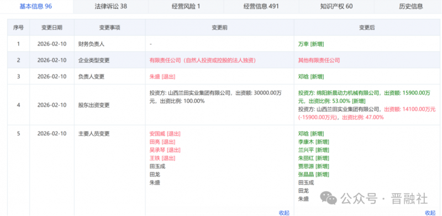The width and height of the screenshot is (442, 216).
Task: Collapse 变更前 column with 收起 link
Action: pos(284,213)
